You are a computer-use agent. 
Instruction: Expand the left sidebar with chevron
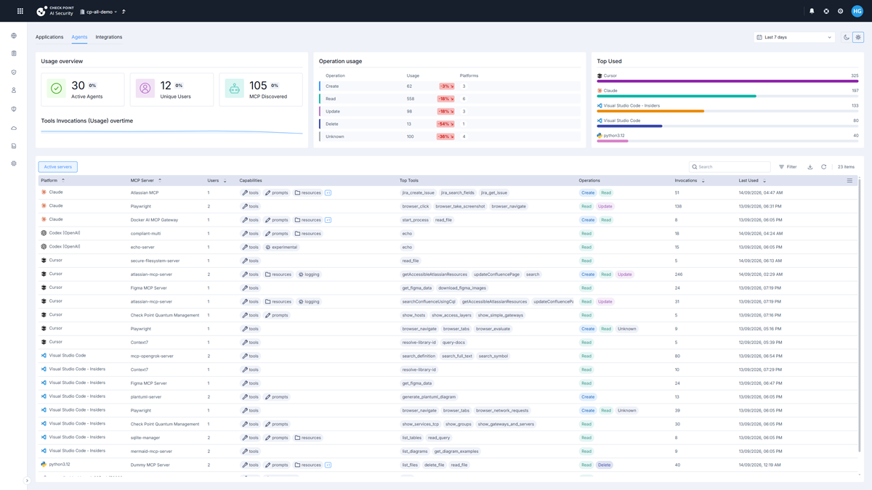coord(27,481)
